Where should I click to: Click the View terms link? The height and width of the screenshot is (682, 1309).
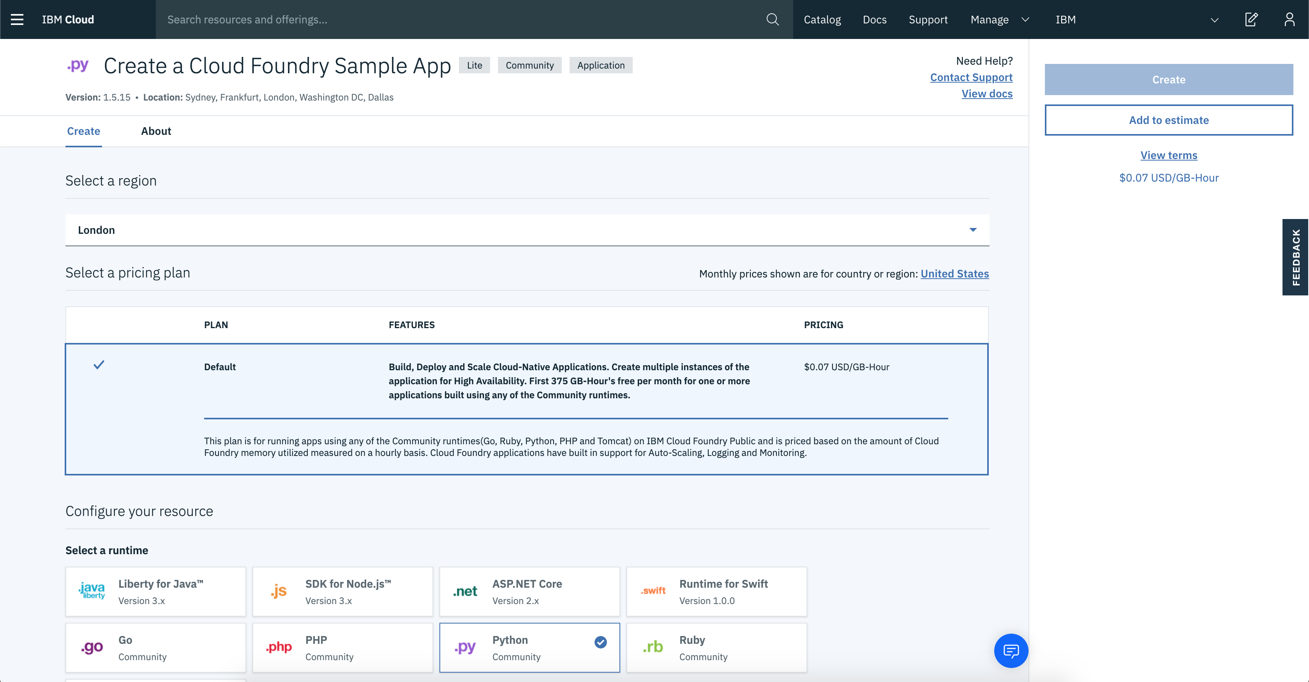(x=1169, y=155)
